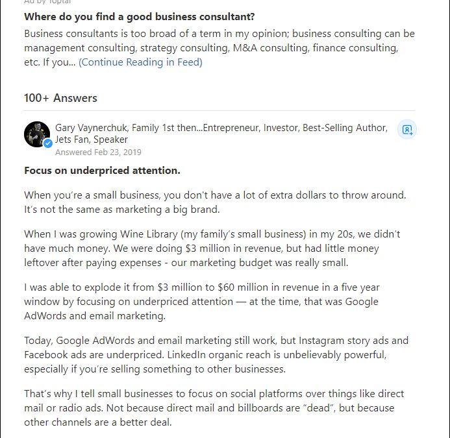The height and width of the screenshot is (438, 450).
Task: Click the follow Gary Vaynerchuk icon button
Action: click(406, 129)
